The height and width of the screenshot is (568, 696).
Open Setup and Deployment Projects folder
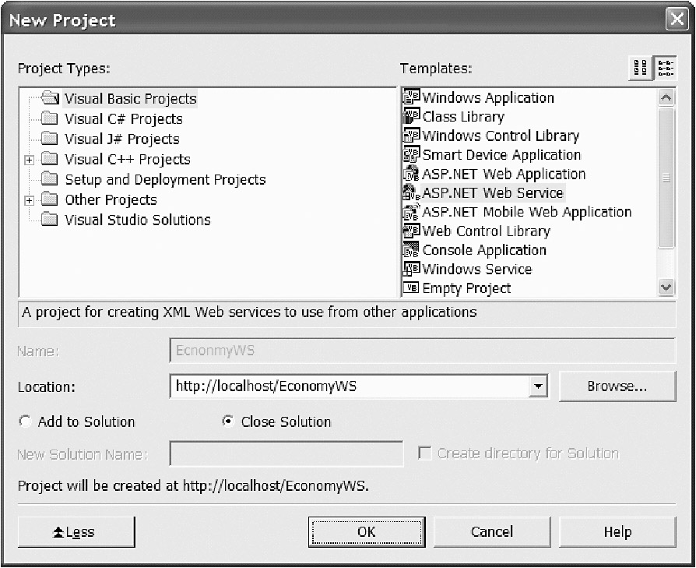[x=165, y=180]
